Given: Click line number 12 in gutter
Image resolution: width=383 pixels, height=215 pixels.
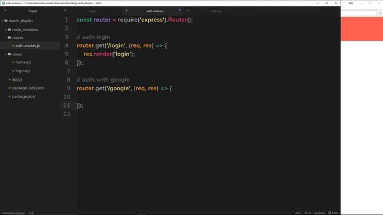Looking at the screenshot, I should [x=66, y=114].
